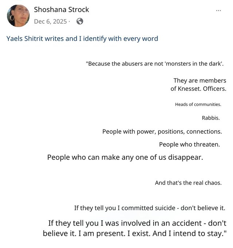Click 'And that's the real chaos.'
Viewport: 233px width, 248px height.
tap(188, 183)
